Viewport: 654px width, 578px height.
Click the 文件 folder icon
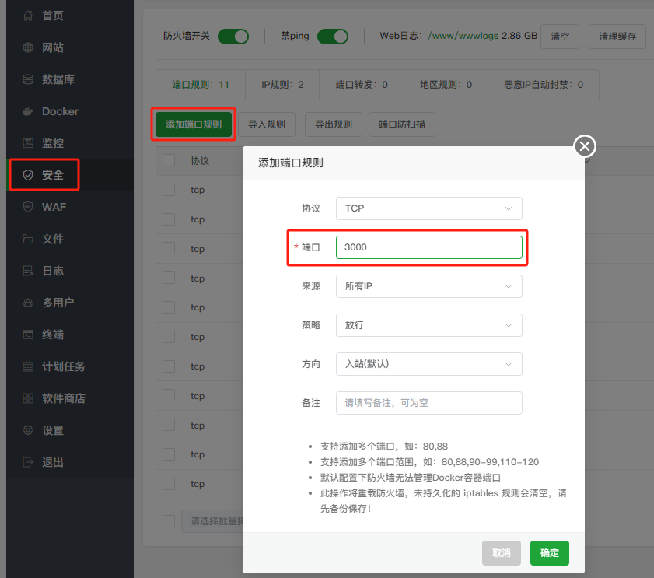point(28,239)
